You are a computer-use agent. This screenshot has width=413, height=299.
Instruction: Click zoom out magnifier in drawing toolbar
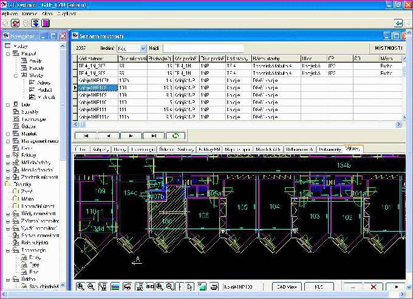(90, 286)
